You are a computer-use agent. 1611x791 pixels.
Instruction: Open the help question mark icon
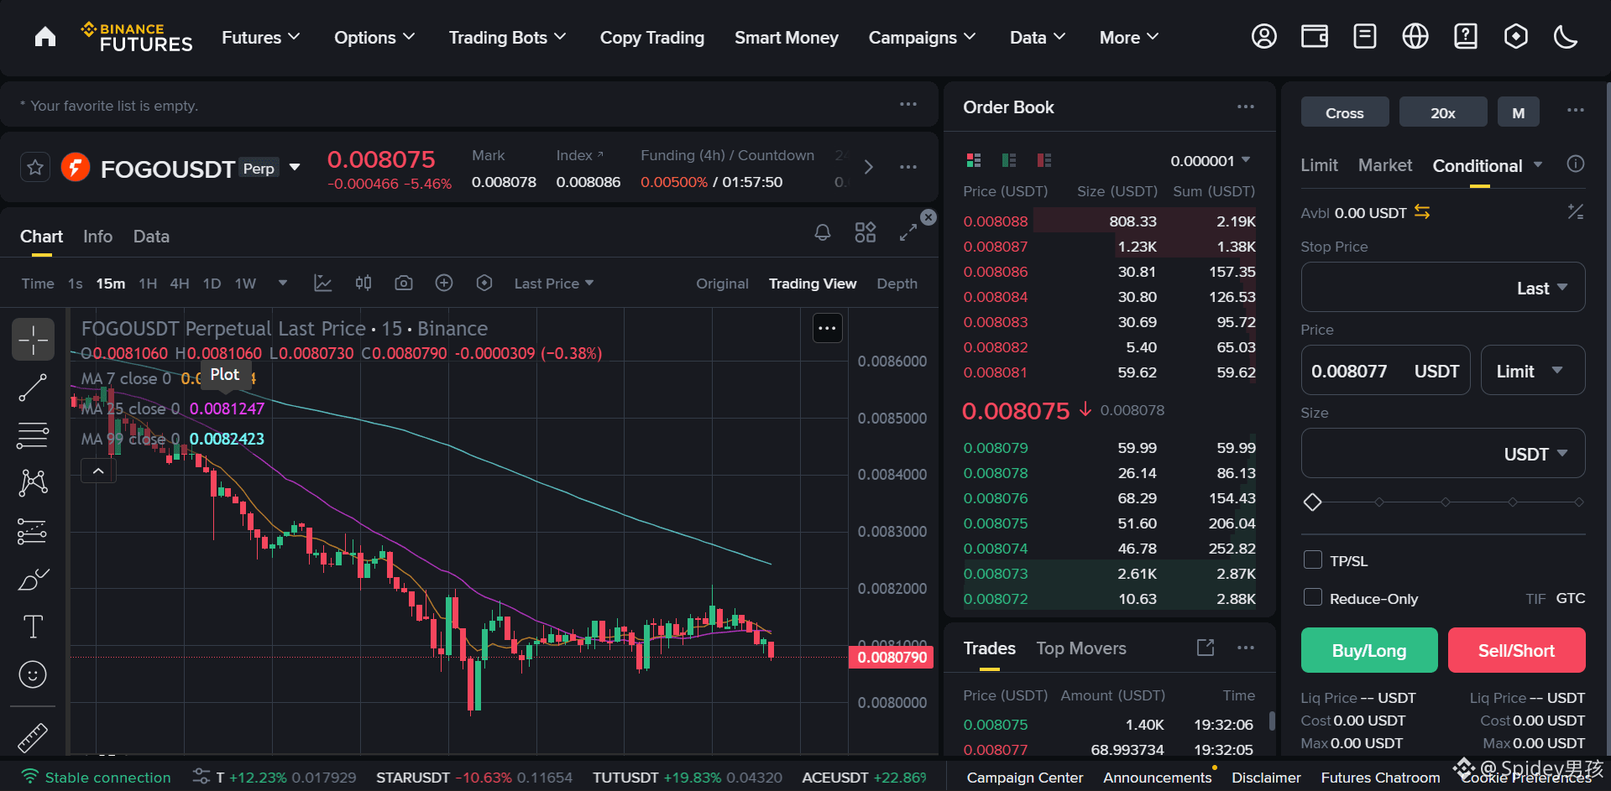tap(1466, 37)
